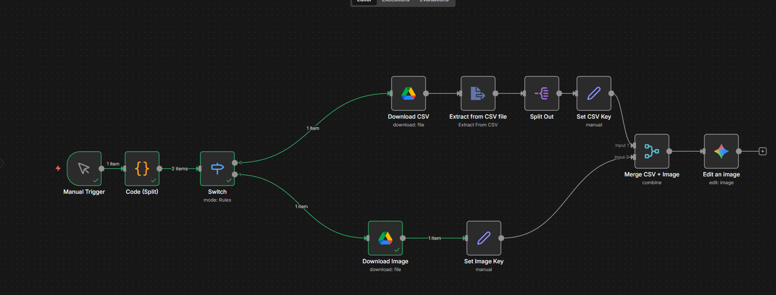Screen dimensions: 776x295
Task: Click 'mode: Rules' subtitle under Switch
Action: 217,200
